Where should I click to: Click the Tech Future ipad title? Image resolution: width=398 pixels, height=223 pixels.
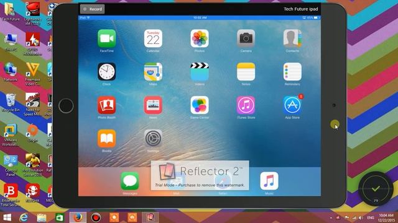pos(300,9)
